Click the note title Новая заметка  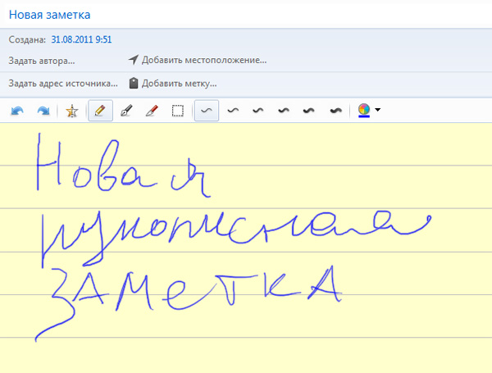point(50,15)
